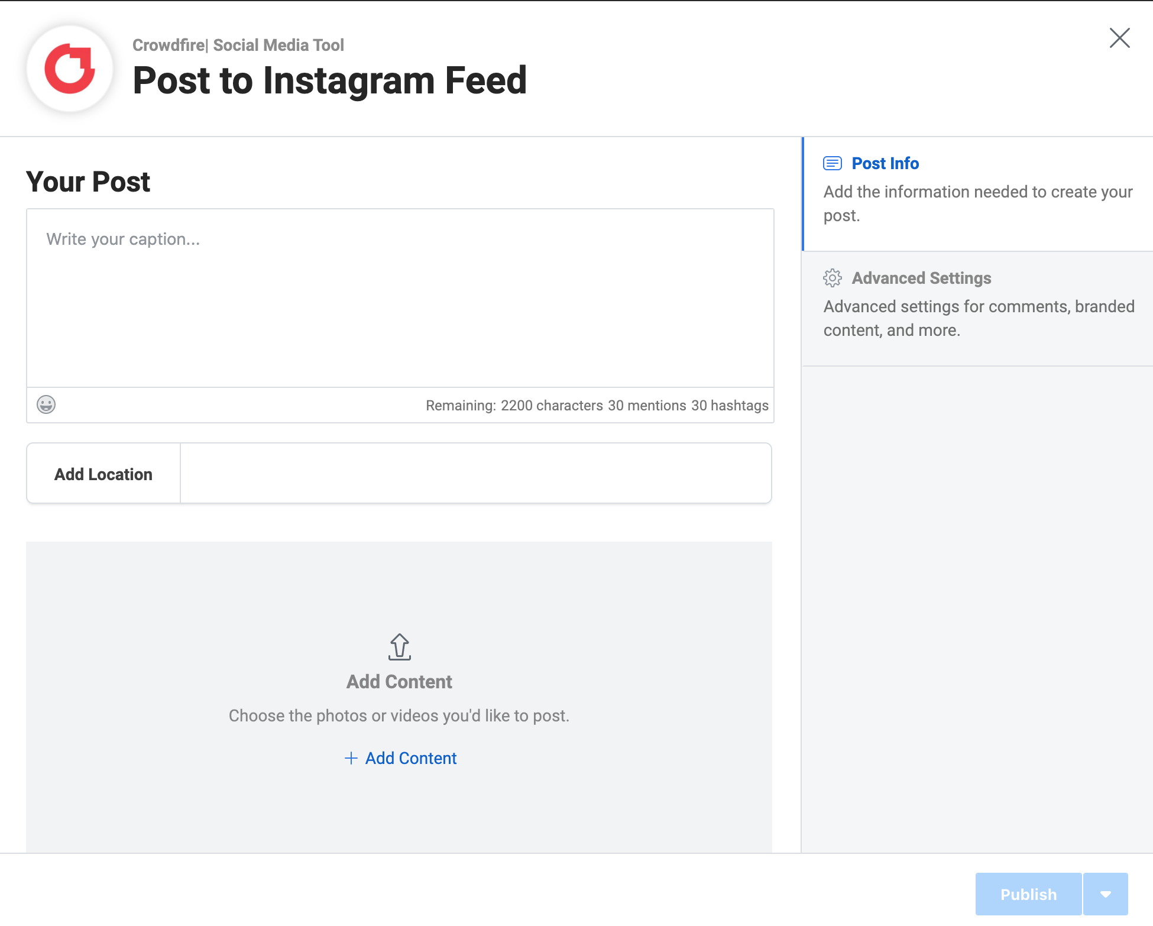
Task: Click the Advanced Settings gear icon
Action: click(x=833, y=278)
